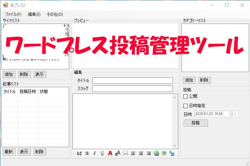Click 追加 under the category list

click(189, 80)
